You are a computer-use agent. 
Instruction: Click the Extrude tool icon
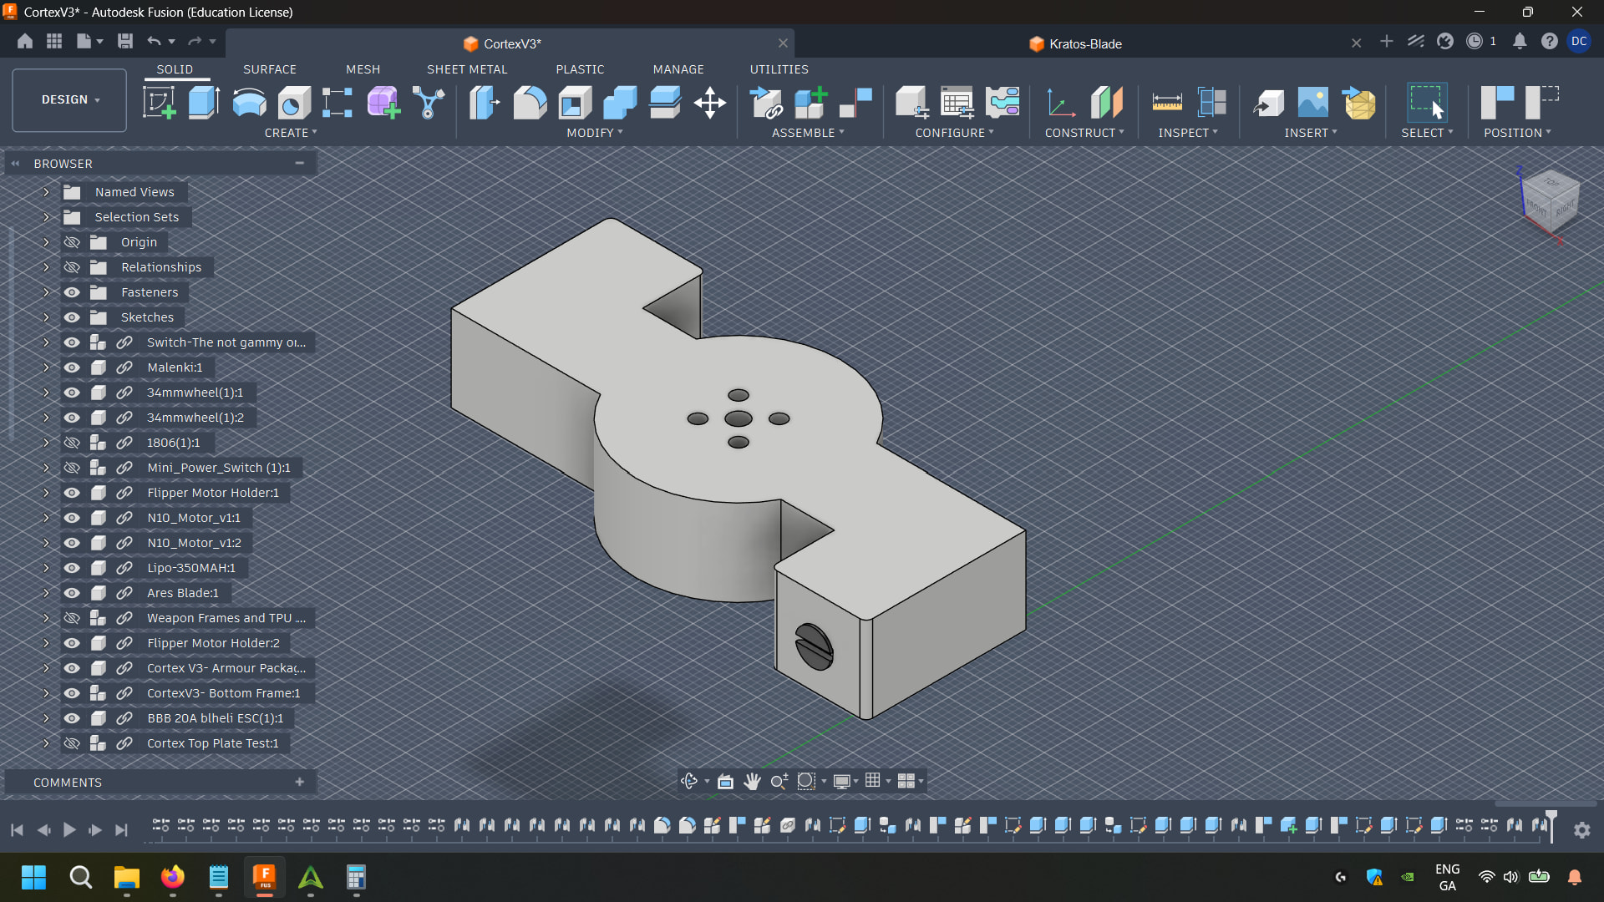pos(204,103)
